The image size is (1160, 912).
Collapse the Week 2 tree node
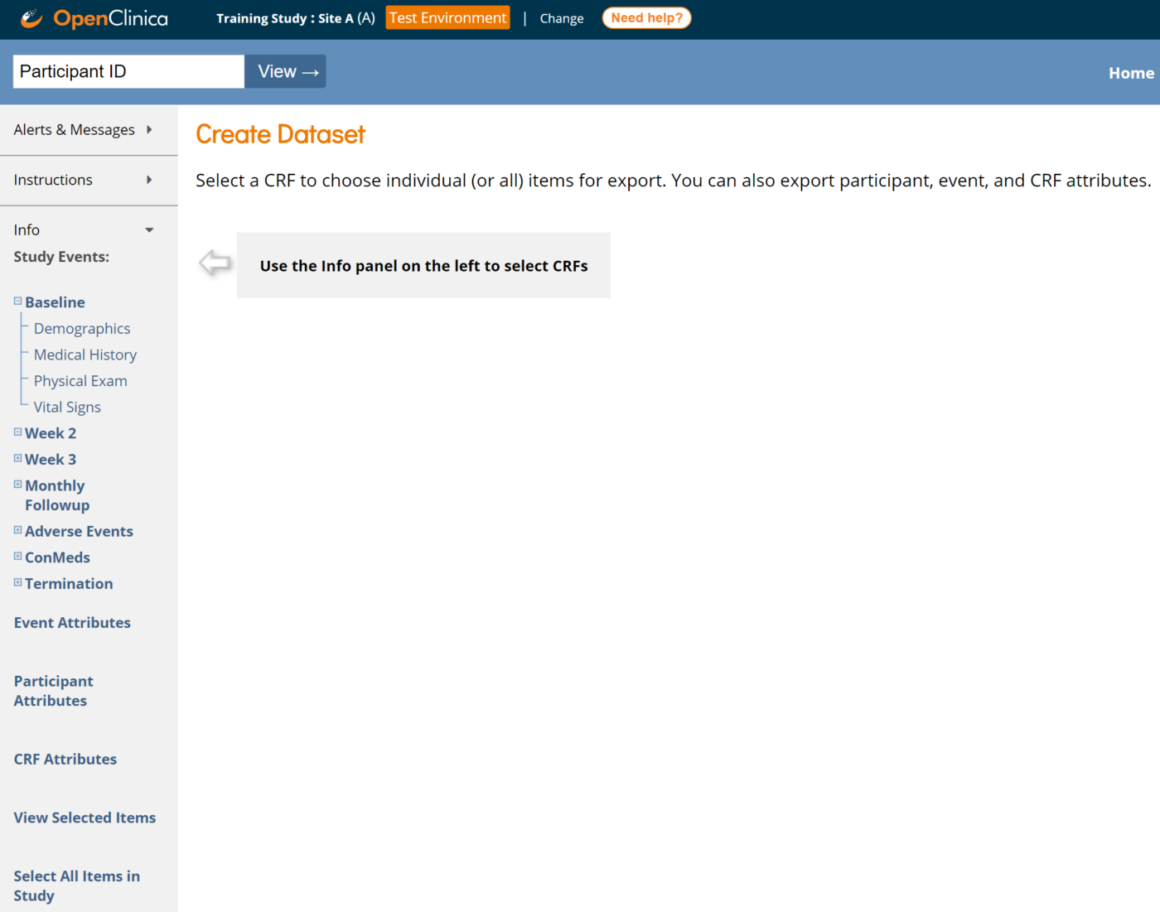(17, 432)
